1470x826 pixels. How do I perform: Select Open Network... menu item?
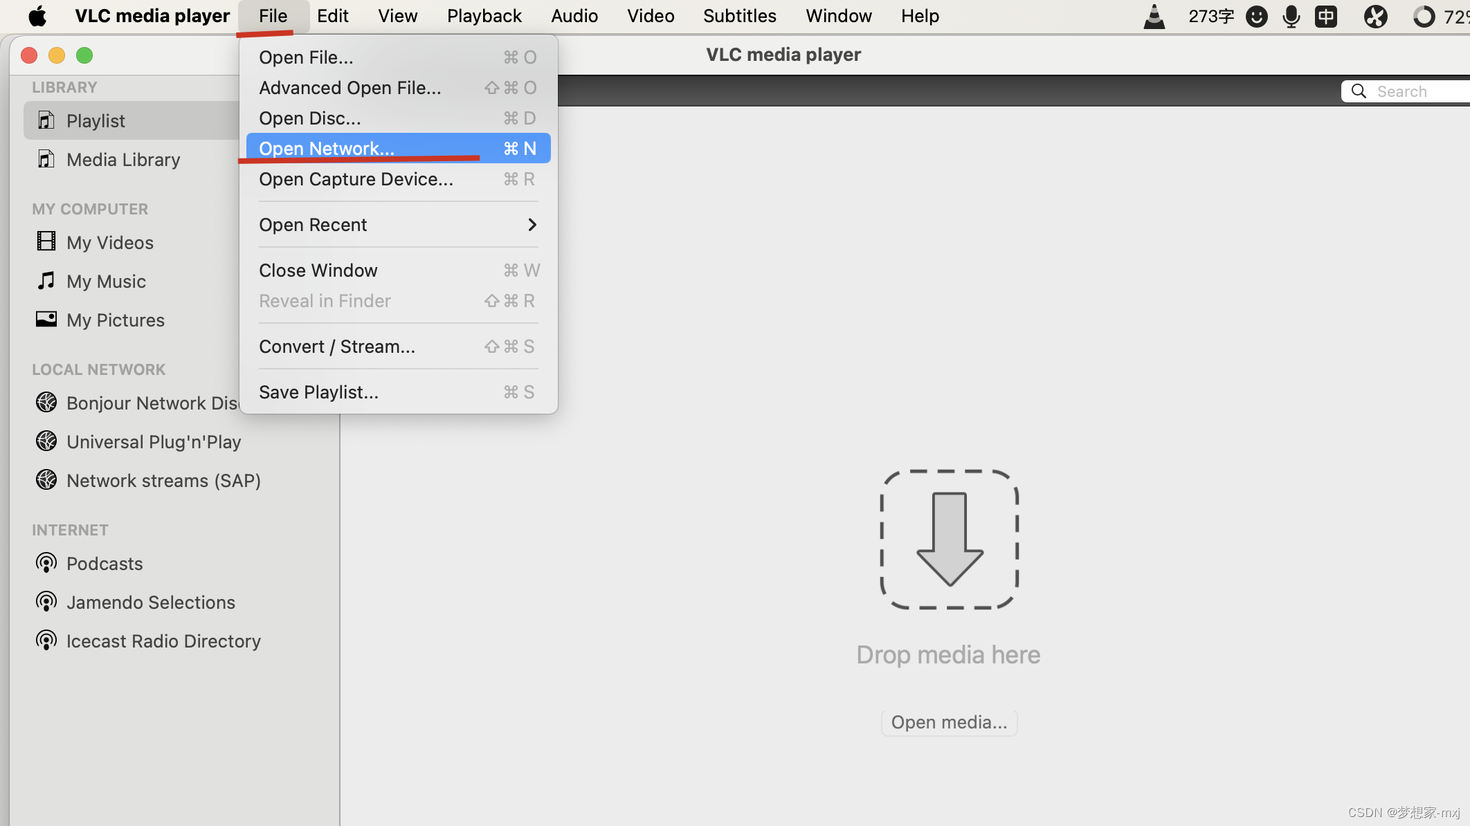(398, 148)
